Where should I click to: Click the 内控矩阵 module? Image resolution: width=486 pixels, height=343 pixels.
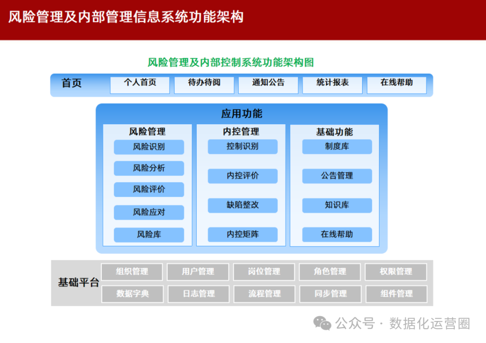[x=243, y=234]
